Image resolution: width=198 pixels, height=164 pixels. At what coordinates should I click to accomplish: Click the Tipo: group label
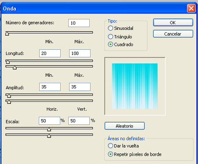(x=112, y=21)
